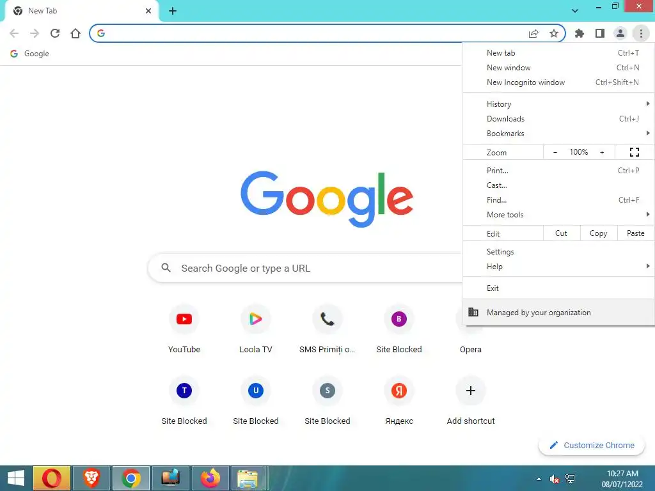Close the three-dot Chrome menu button
This screenshot has height=491, width=655.
[641, 33]
